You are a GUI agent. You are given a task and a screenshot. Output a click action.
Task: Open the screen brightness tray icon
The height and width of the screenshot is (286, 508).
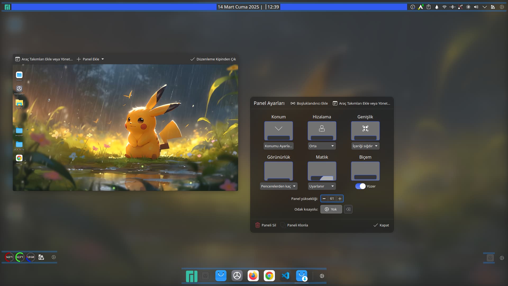[x=468, y=7]
